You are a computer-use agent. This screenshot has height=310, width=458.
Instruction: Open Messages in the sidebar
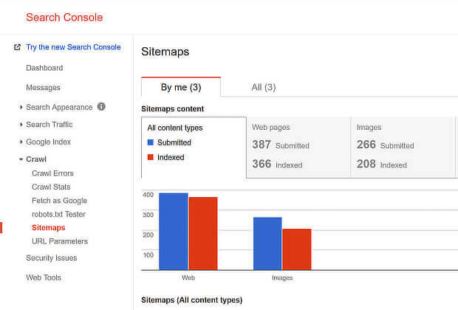44,88
